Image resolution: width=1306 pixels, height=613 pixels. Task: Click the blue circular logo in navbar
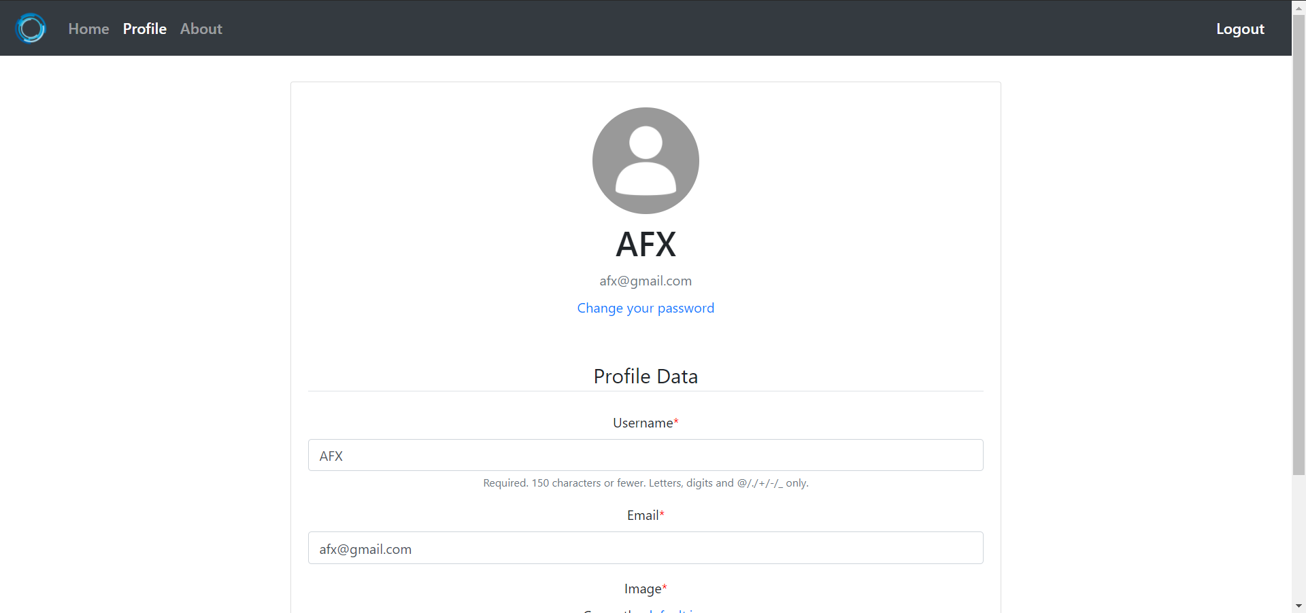[x=31, y=29]
